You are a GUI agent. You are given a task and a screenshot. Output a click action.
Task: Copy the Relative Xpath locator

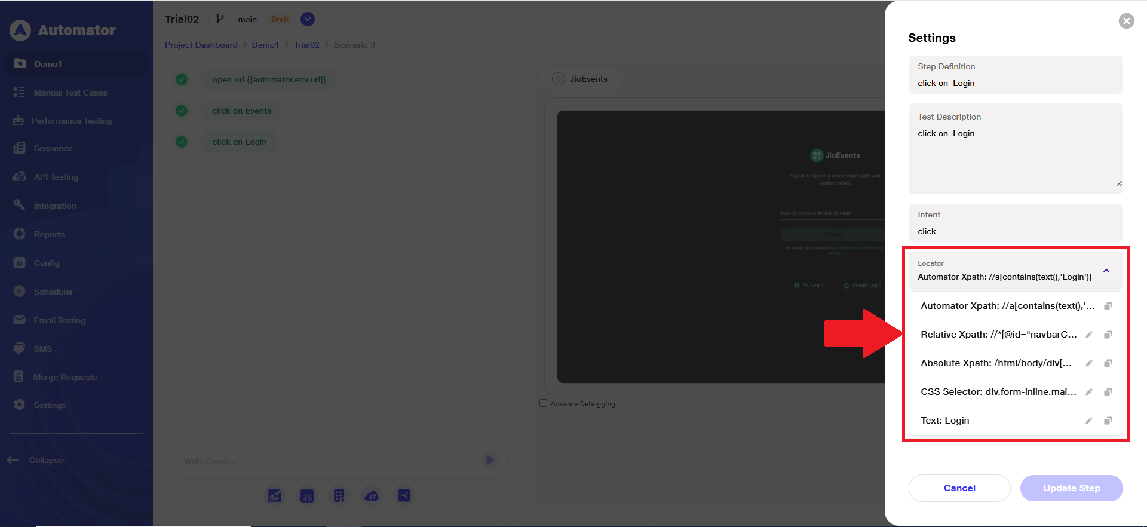(x=1108, y=335)
